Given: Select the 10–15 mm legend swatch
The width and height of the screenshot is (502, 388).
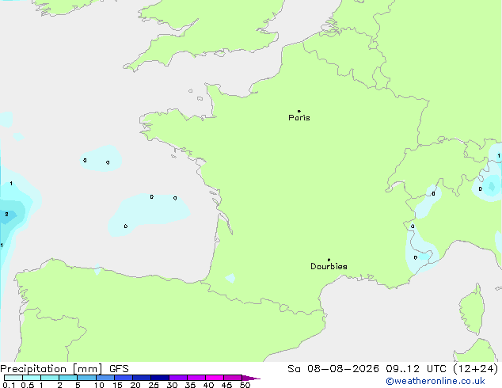Looking at the screenshot, I should [x=105, y=378].
